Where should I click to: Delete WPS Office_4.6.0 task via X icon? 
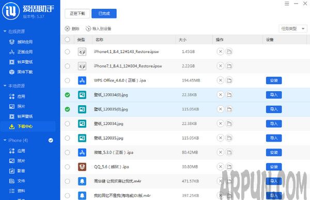[221, 80]
